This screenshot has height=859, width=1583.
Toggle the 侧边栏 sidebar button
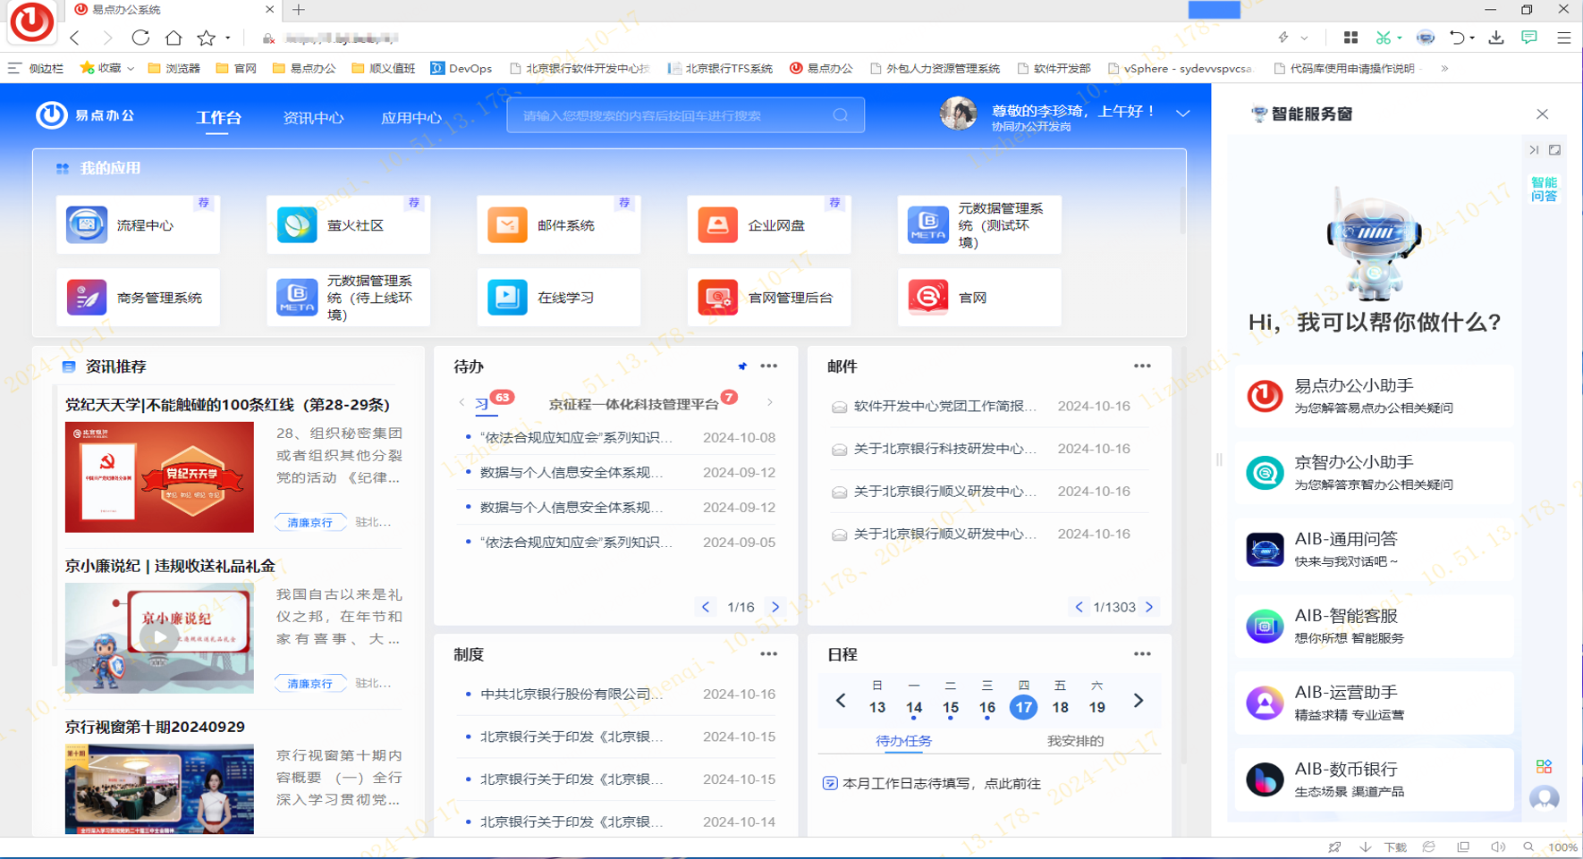pos(36,68)
